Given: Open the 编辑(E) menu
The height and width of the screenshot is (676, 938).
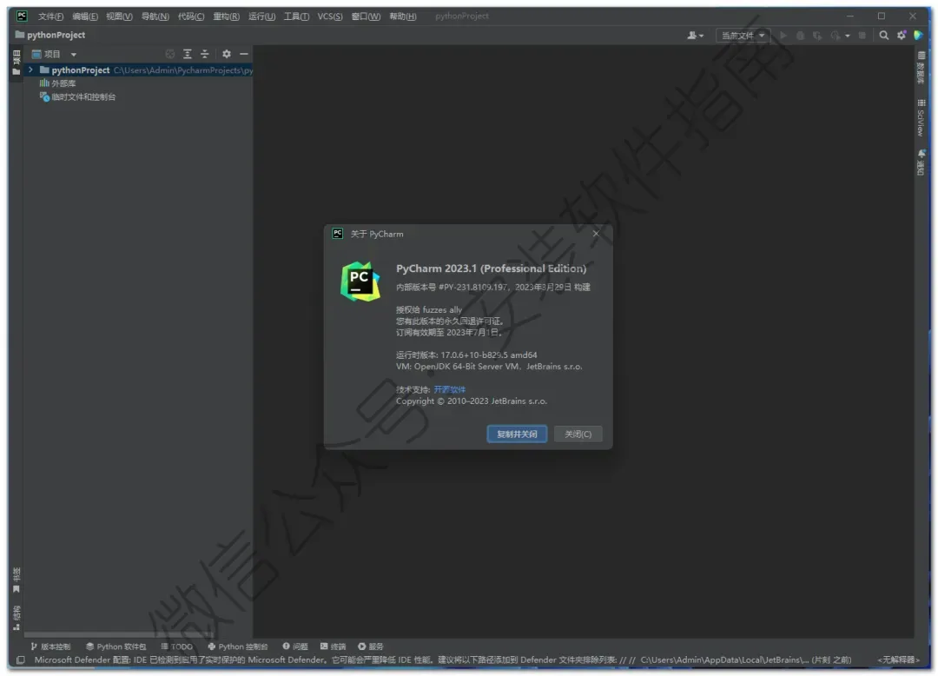Looking at the screenshot, I should [85, 17].
